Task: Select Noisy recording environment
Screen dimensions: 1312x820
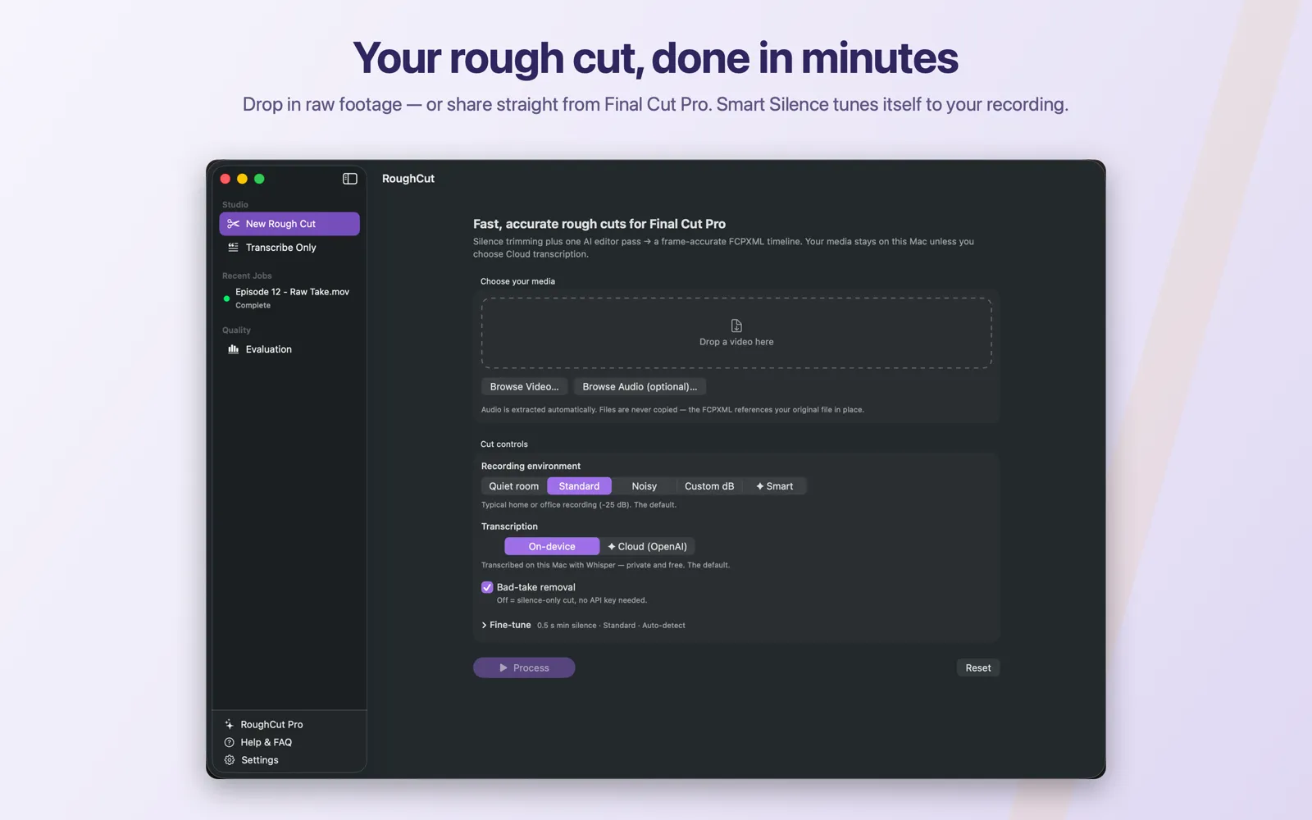Action: (x=644, y=486)
